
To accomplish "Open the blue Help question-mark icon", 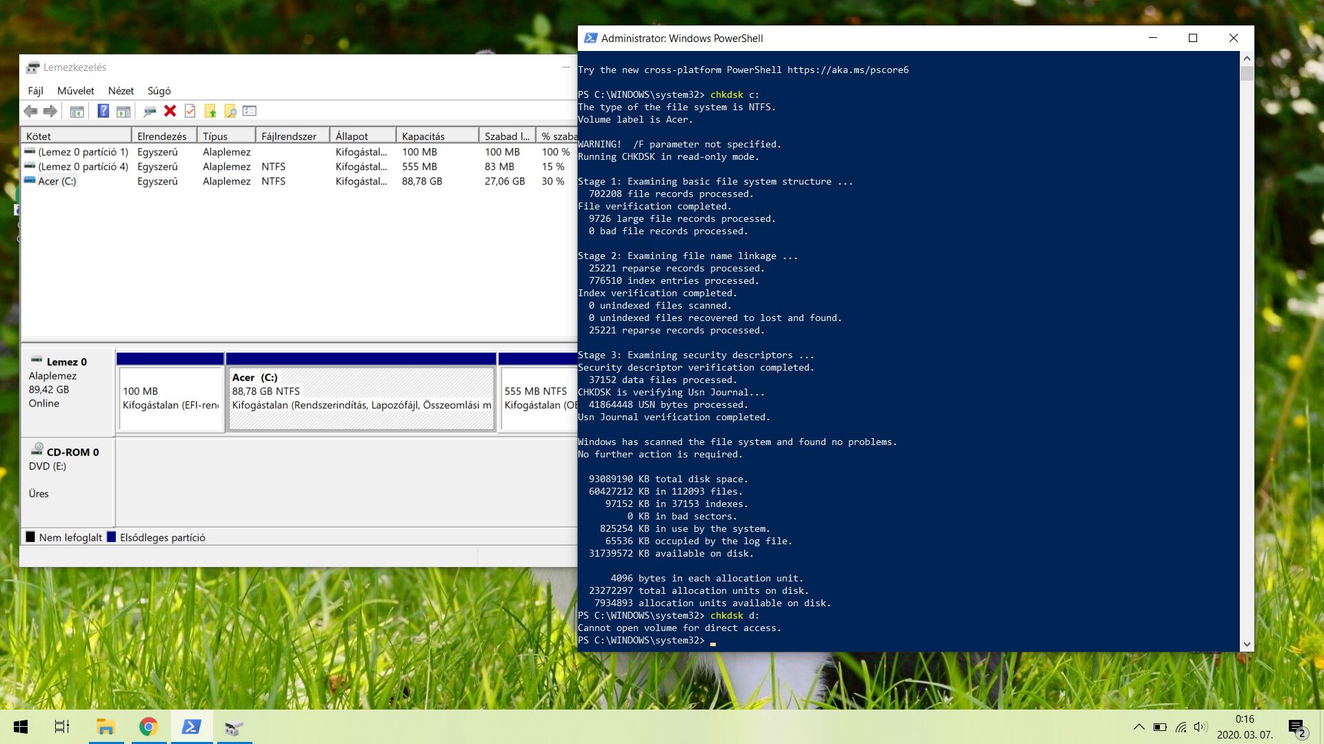I will 103,111.
